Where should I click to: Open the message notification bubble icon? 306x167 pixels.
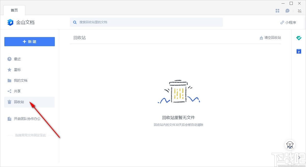288,10
